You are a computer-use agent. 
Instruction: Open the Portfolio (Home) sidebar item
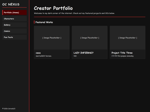tap(14, 12)
